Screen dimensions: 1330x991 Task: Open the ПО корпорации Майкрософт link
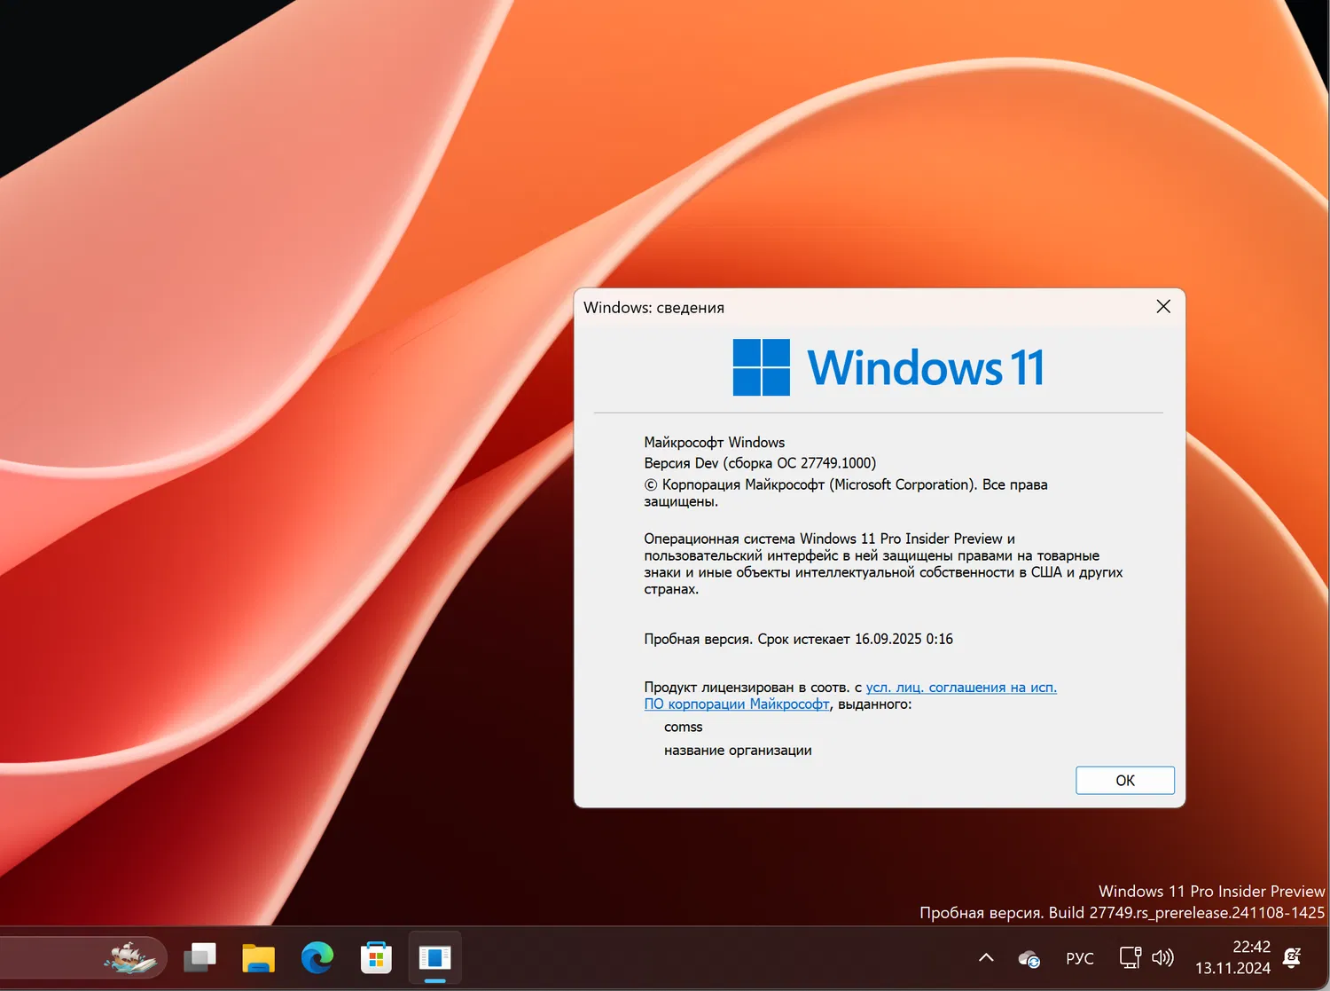click(x=737, y=704)
